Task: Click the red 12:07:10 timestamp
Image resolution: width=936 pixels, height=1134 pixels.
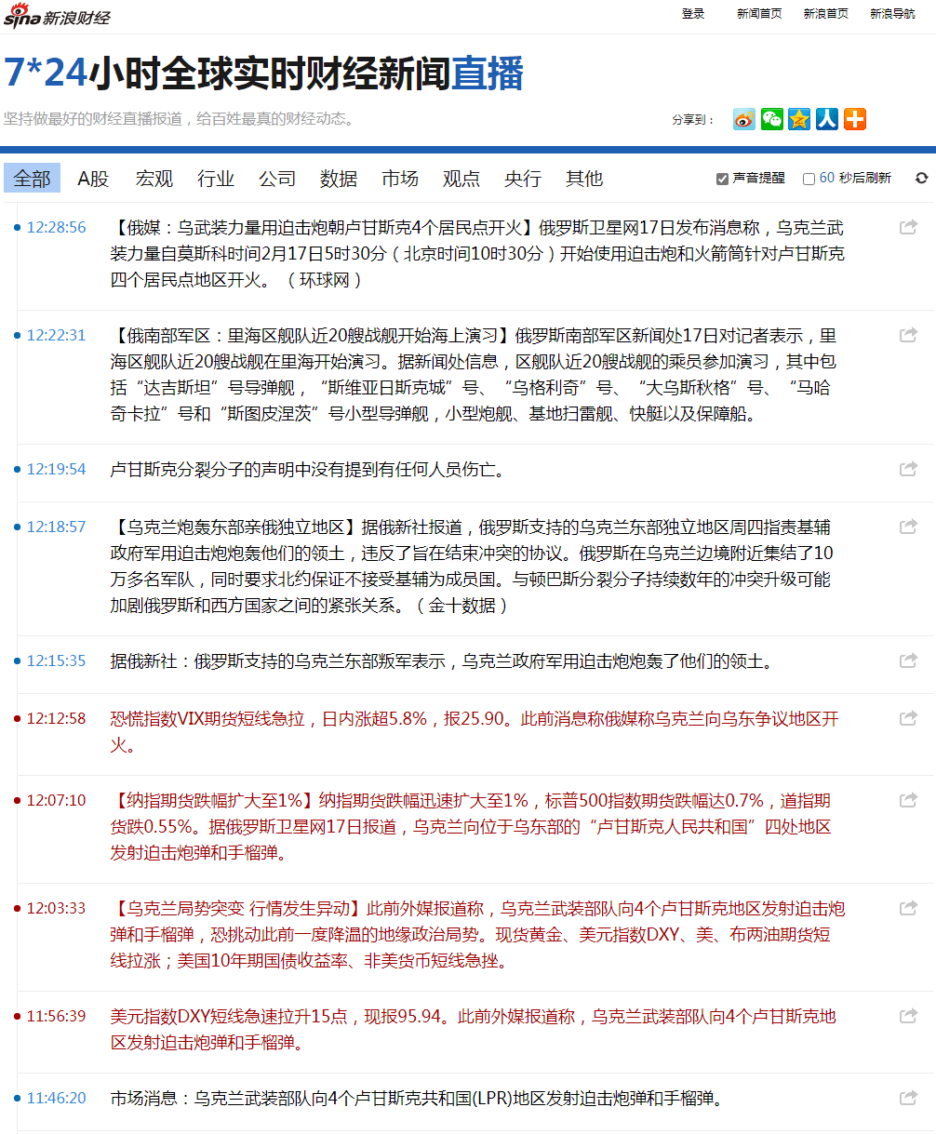Action: click(56, 800)
